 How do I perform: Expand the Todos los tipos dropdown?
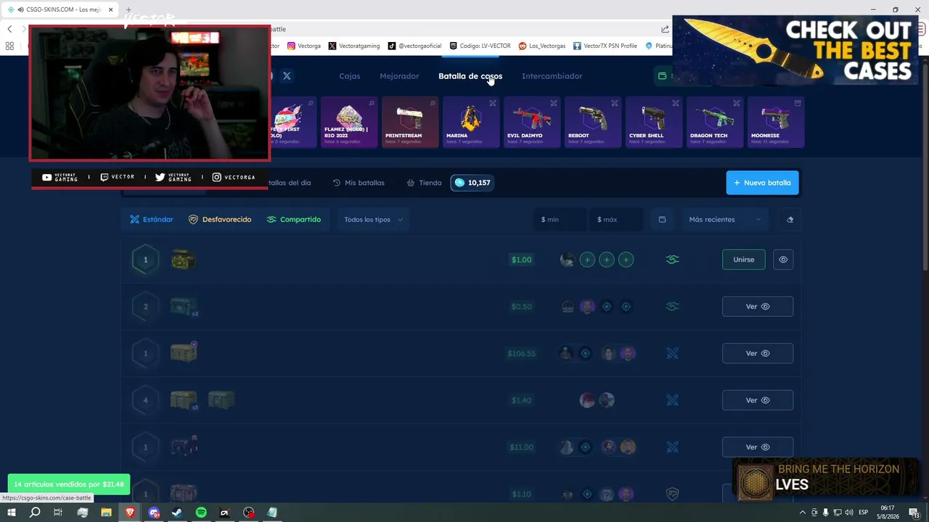click(374, 220)
